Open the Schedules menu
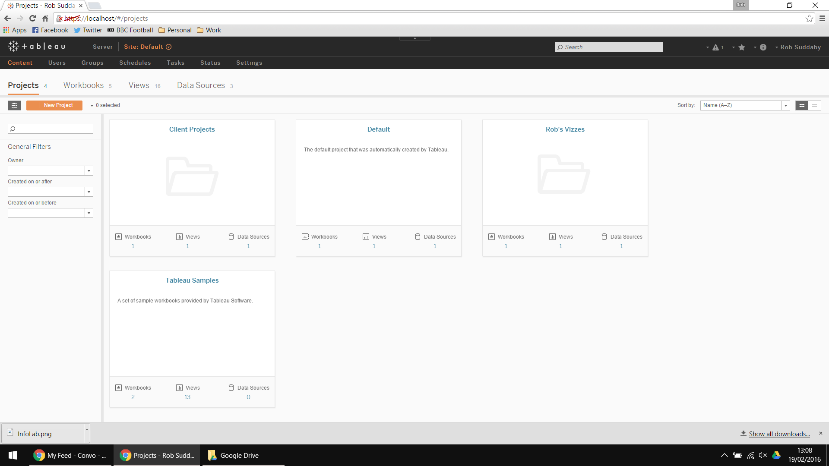 135,63
